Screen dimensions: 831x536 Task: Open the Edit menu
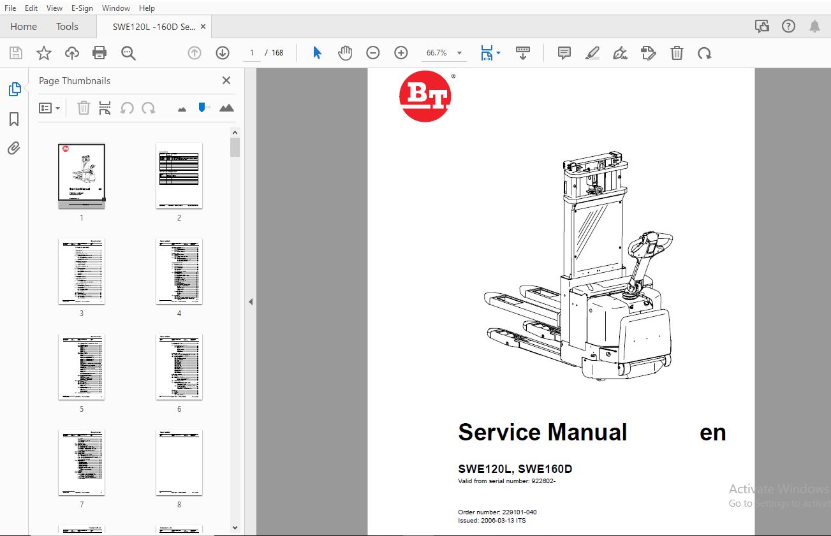(x=31, y=8)
